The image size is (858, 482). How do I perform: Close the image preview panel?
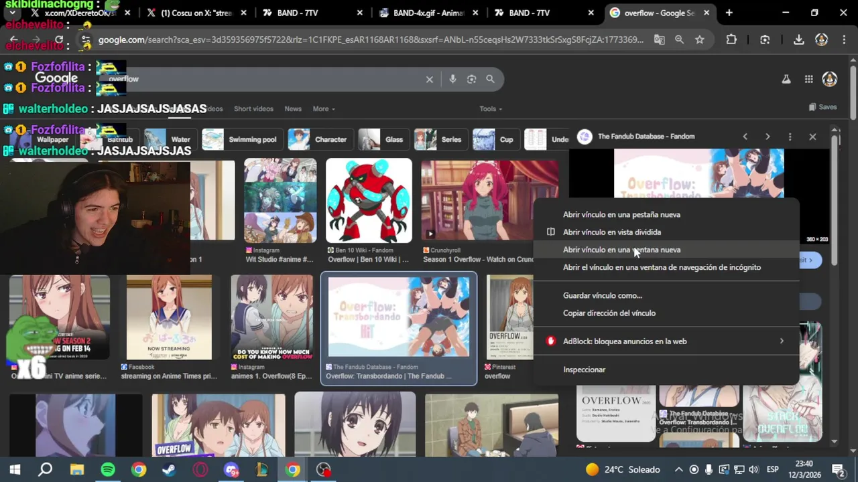pyautogui.click(x=812, y=137)
